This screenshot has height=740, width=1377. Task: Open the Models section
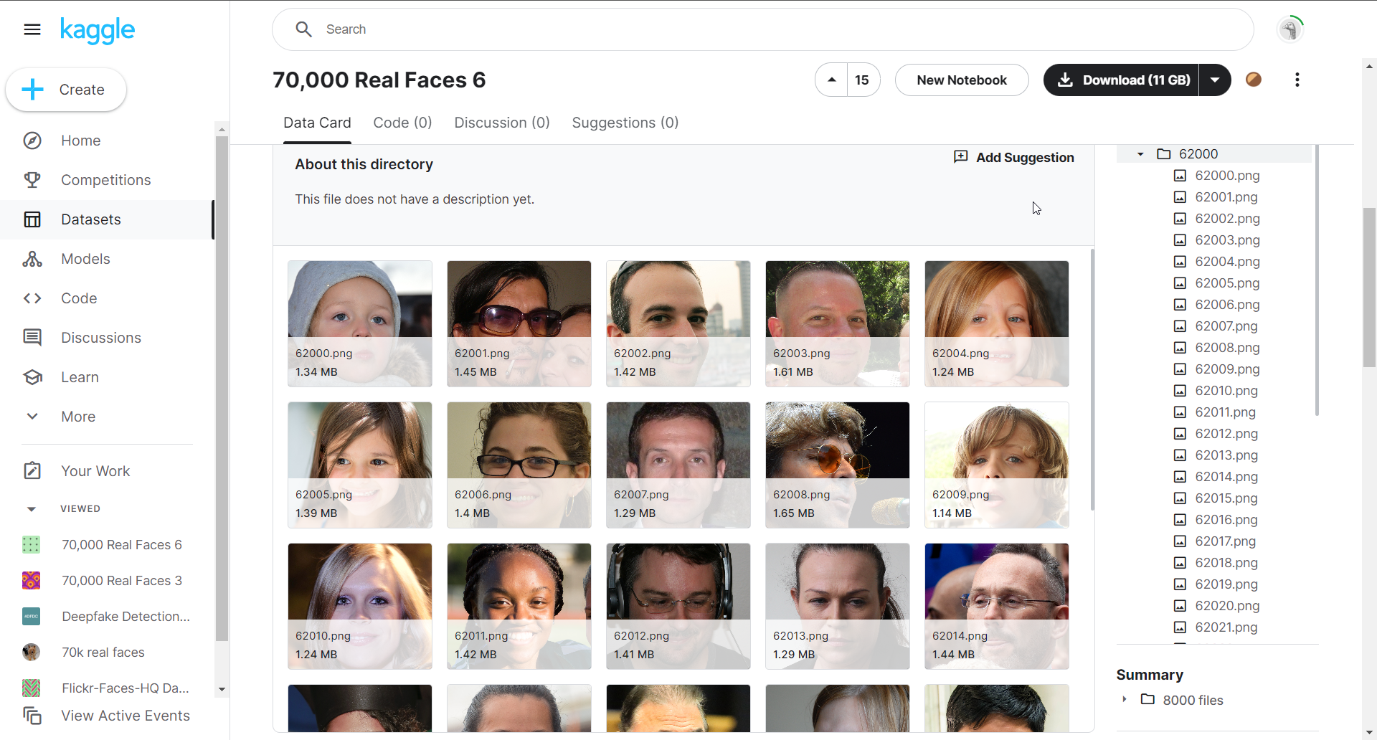pyautogui.click(x=85, y=259)
